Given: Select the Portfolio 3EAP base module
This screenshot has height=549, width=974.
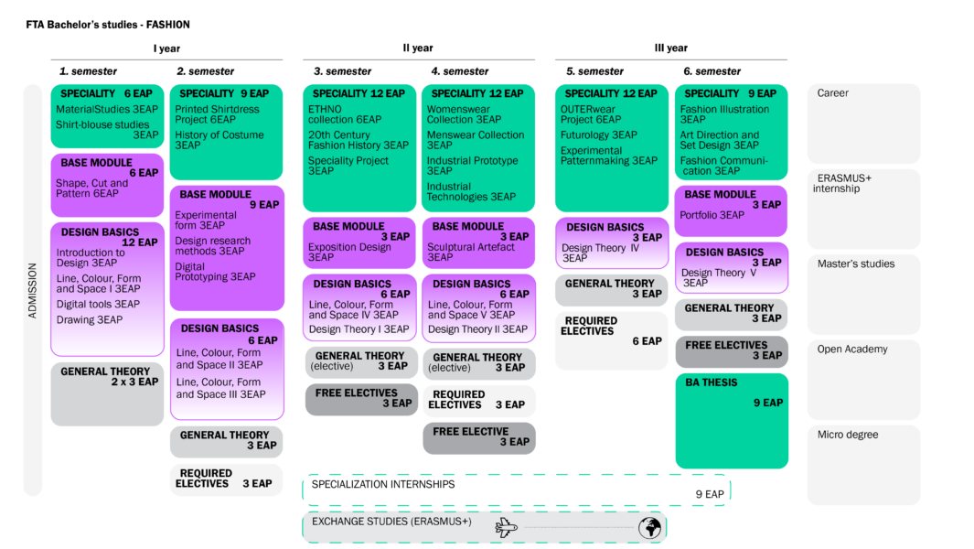Looking at the screenshot, I should 731,211.
